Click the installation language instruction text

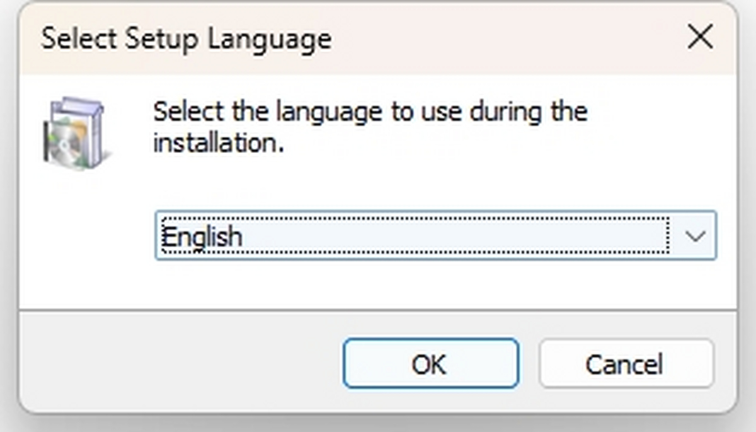tap(370, 127)
